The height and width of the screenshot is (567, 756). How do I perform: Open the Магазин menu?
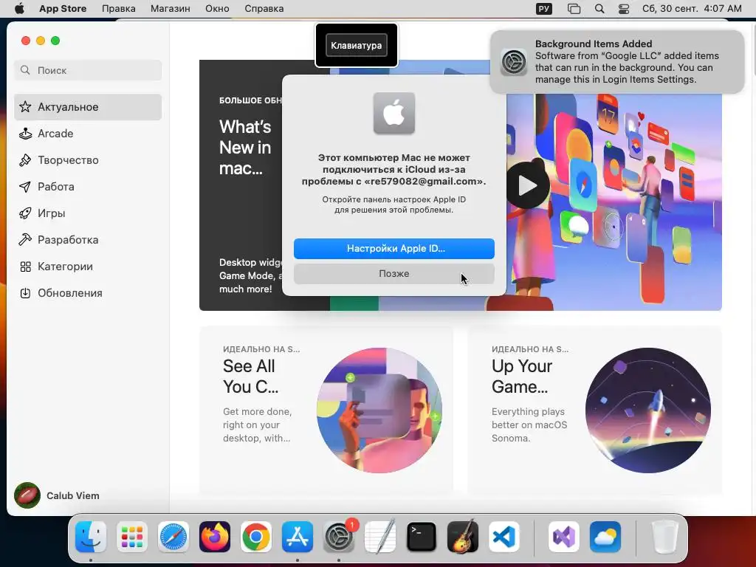point(171,9)
